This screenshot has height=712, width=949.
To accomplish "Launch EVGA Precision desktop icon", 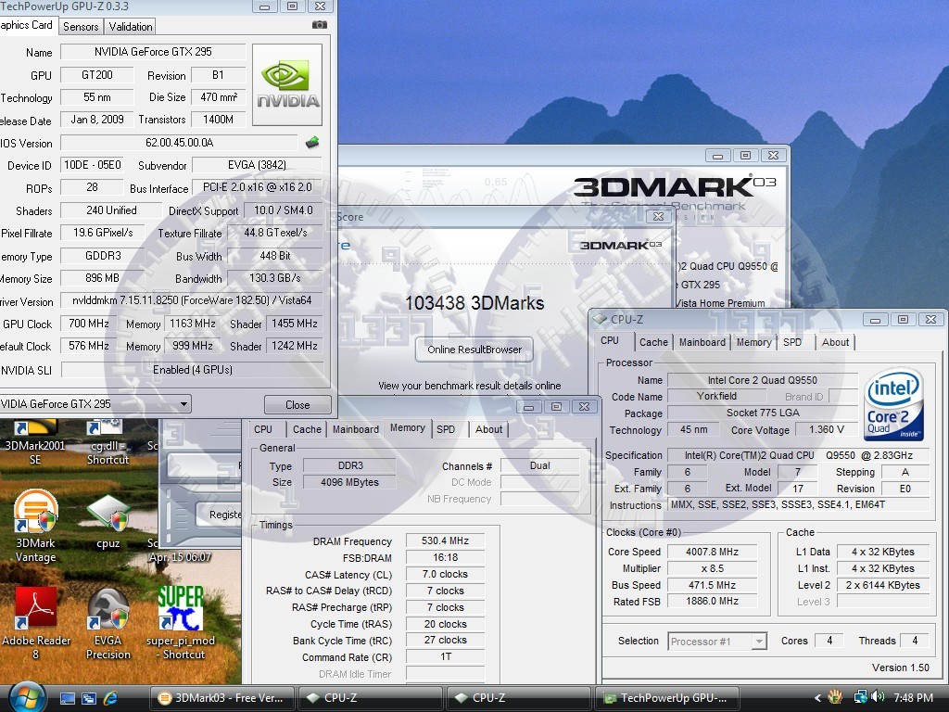I will [108, 624].
